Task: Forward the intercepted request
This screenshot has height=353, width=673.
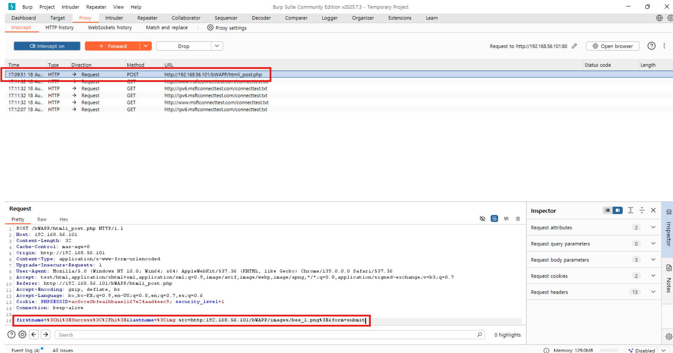Action: (113, 46)
